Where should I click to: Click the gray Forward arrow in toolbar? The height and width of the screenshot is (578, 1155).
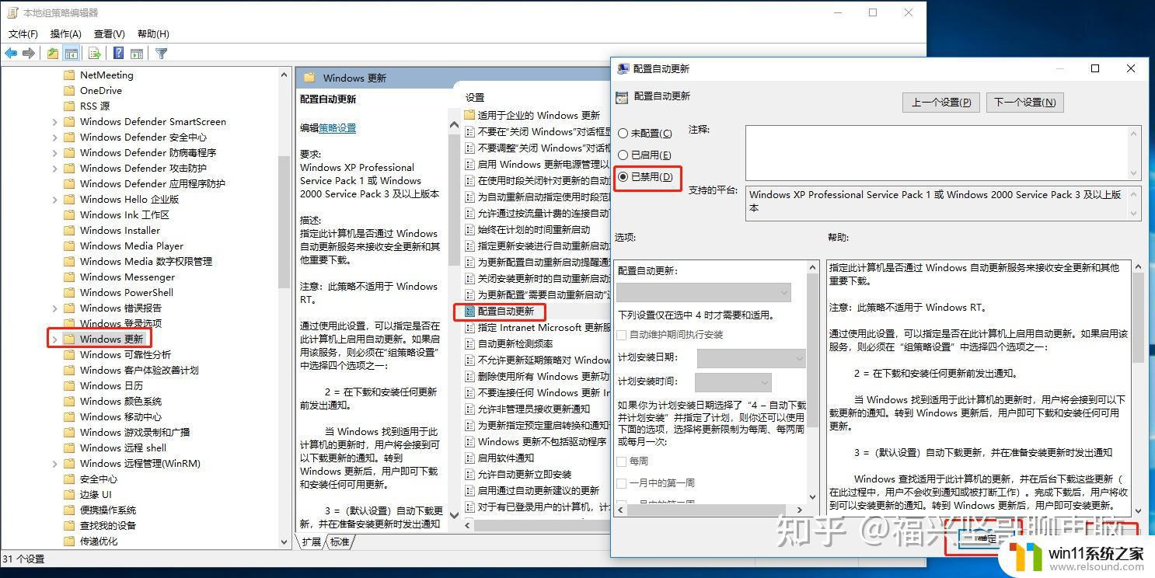(29, 54)
